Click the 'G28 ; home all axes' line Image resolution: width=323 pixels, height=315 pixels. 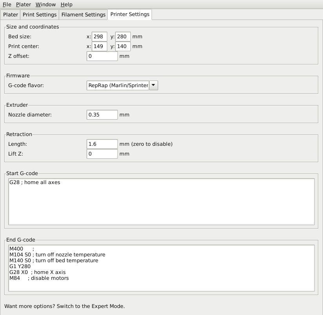(x=35, y=183)
